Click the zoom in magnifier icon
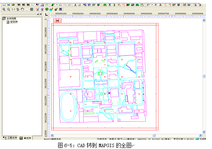Viewport: 212px width, 149px height. coord(4,9)
